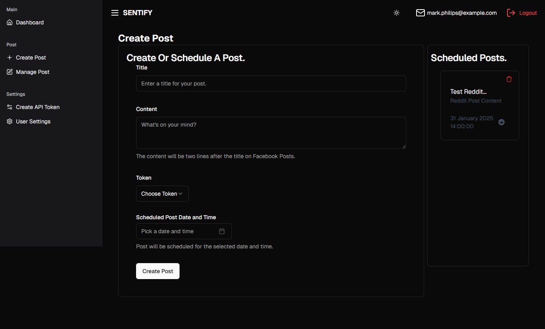Click the Dashboard home icon
Screen dimensions: 545x329
tap(10, 22)
